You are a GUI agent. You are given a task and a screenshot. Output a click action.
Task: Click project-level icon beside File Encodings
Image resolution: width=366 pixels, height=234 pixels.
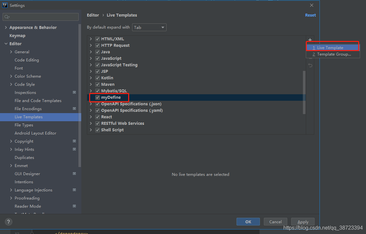coord(74,109)
